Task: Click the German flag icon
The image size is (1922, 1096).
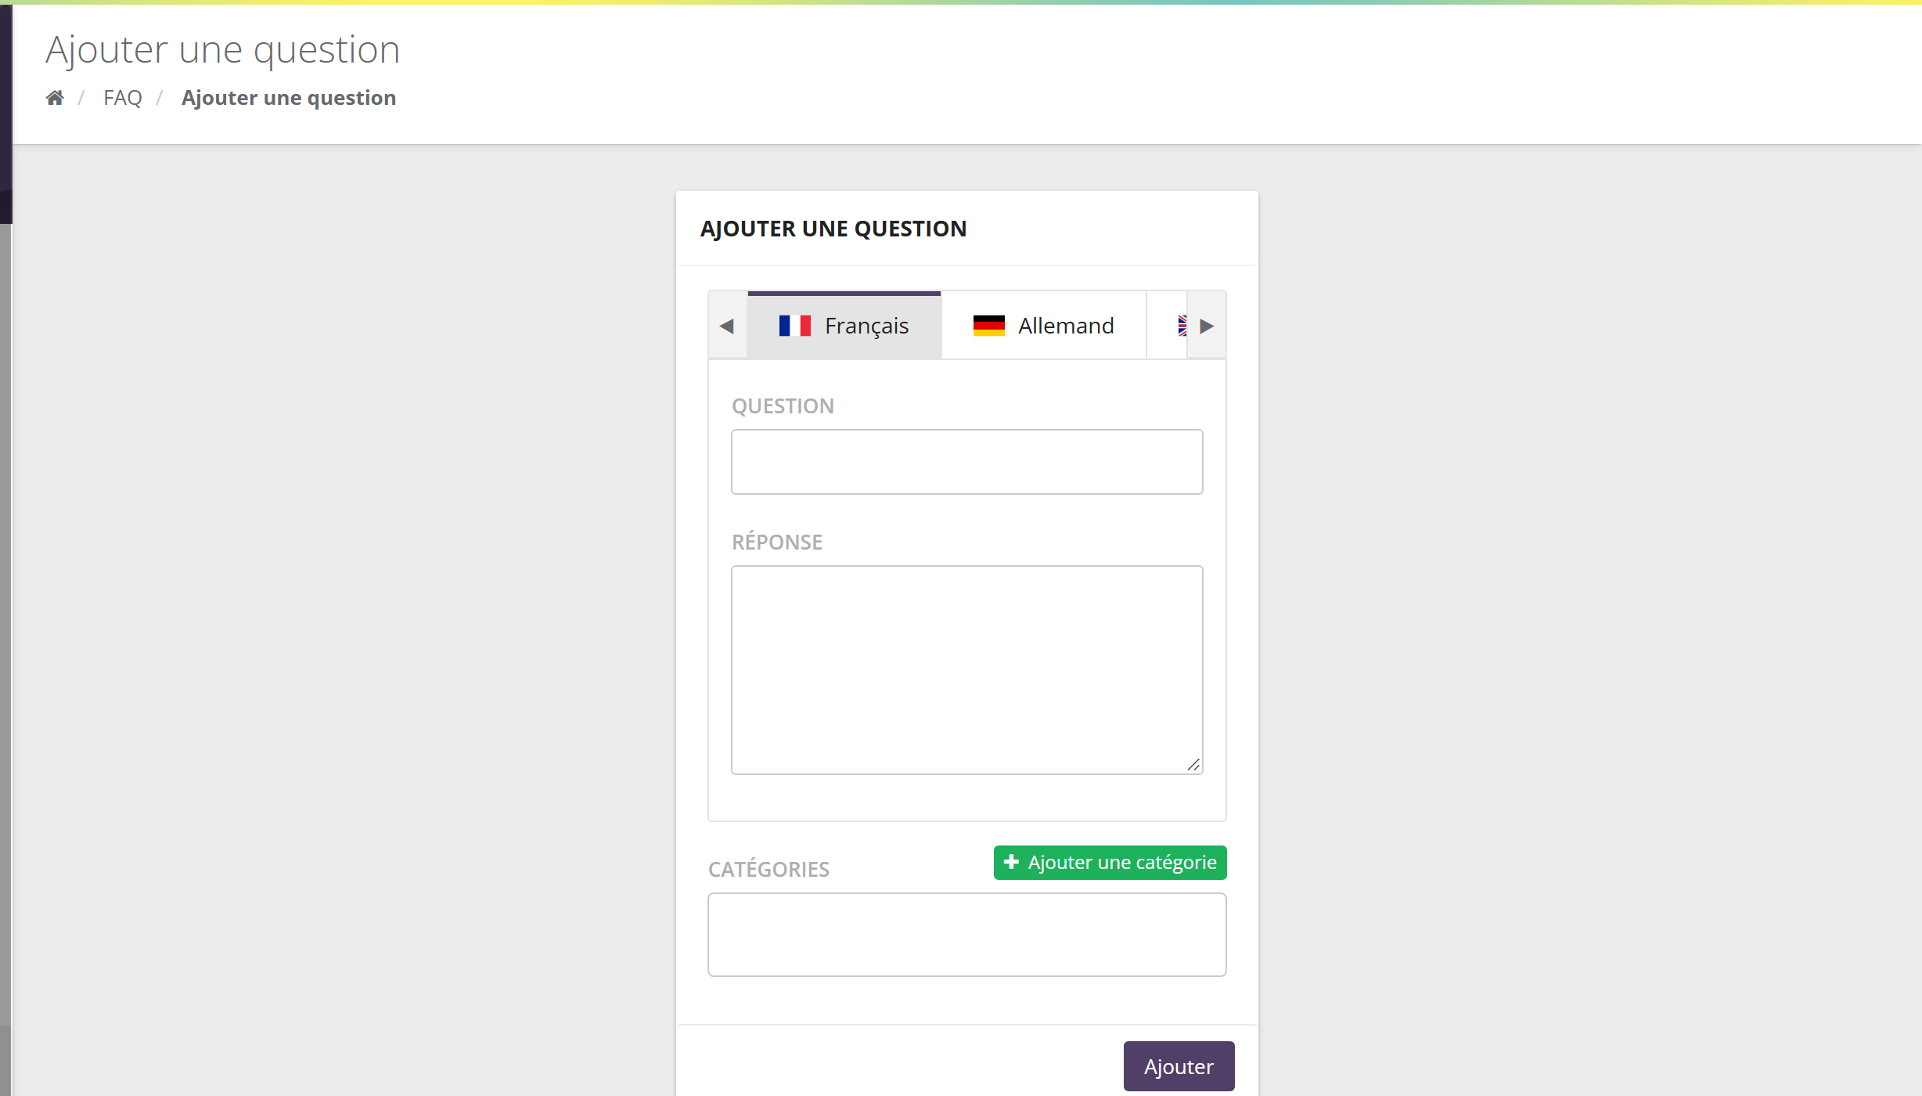Action: 988,326
